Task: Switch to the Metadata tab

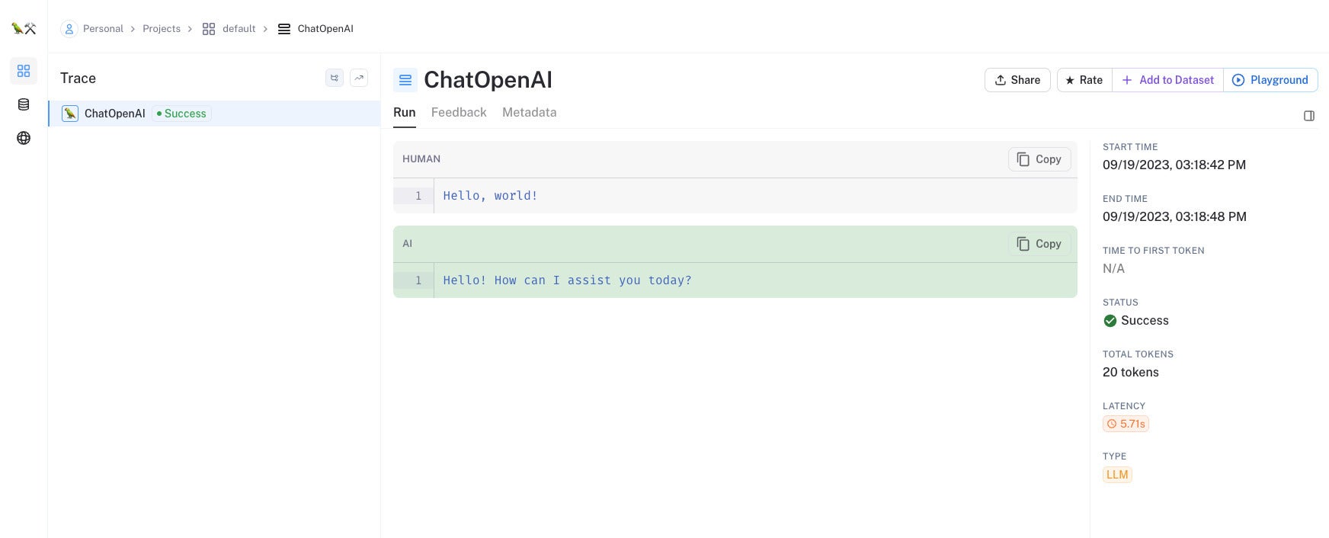Action: click(x=530, y=113)
